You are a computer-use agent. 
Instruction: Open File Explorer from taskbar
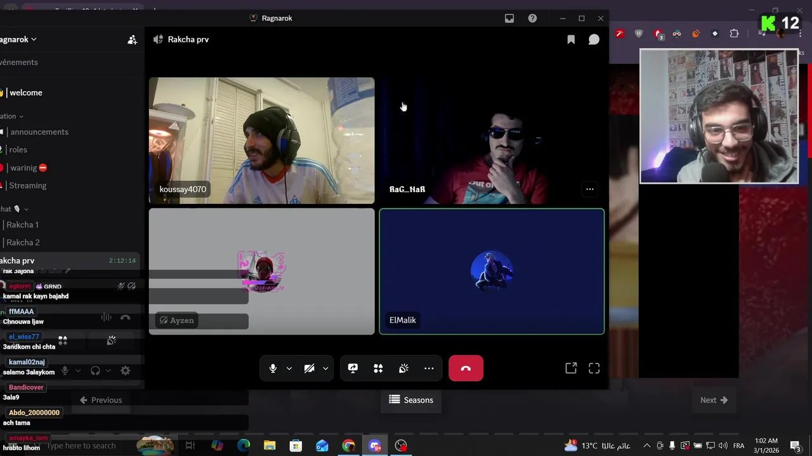tap(270, 446)
